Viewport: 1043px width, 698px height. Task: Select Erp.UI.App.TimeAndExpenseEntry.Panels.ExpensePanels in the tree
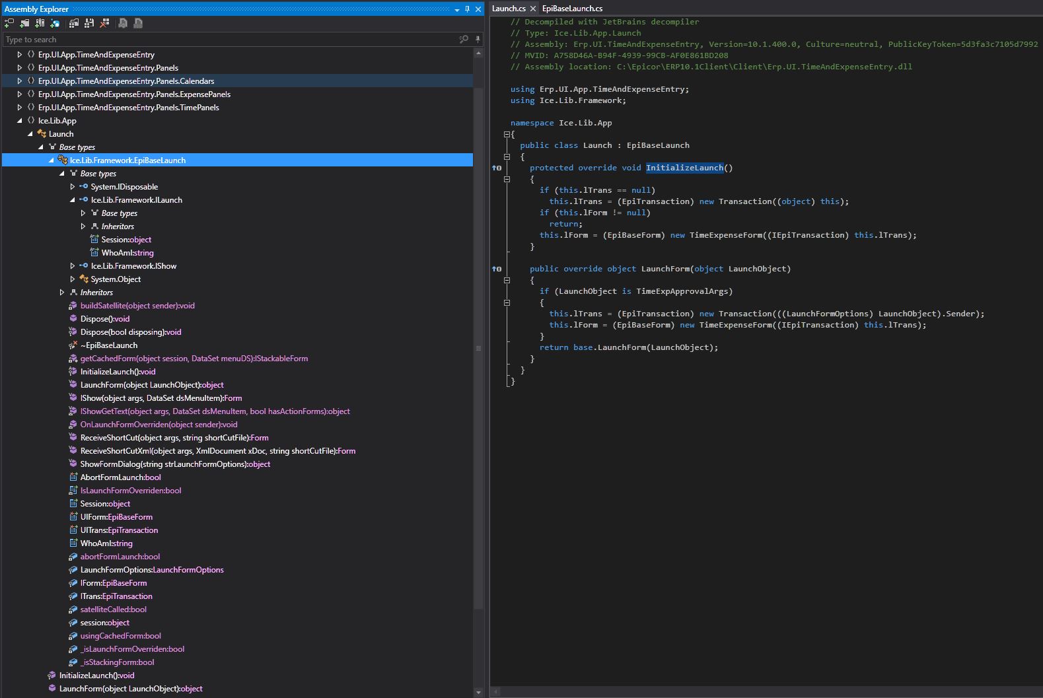(x=134, y=94)
